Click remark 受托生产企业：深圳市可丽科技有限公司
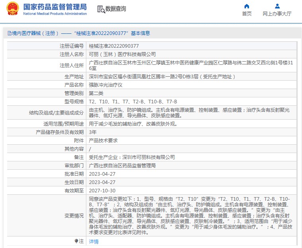Screen dimensions: 302x248 [132, 157]
